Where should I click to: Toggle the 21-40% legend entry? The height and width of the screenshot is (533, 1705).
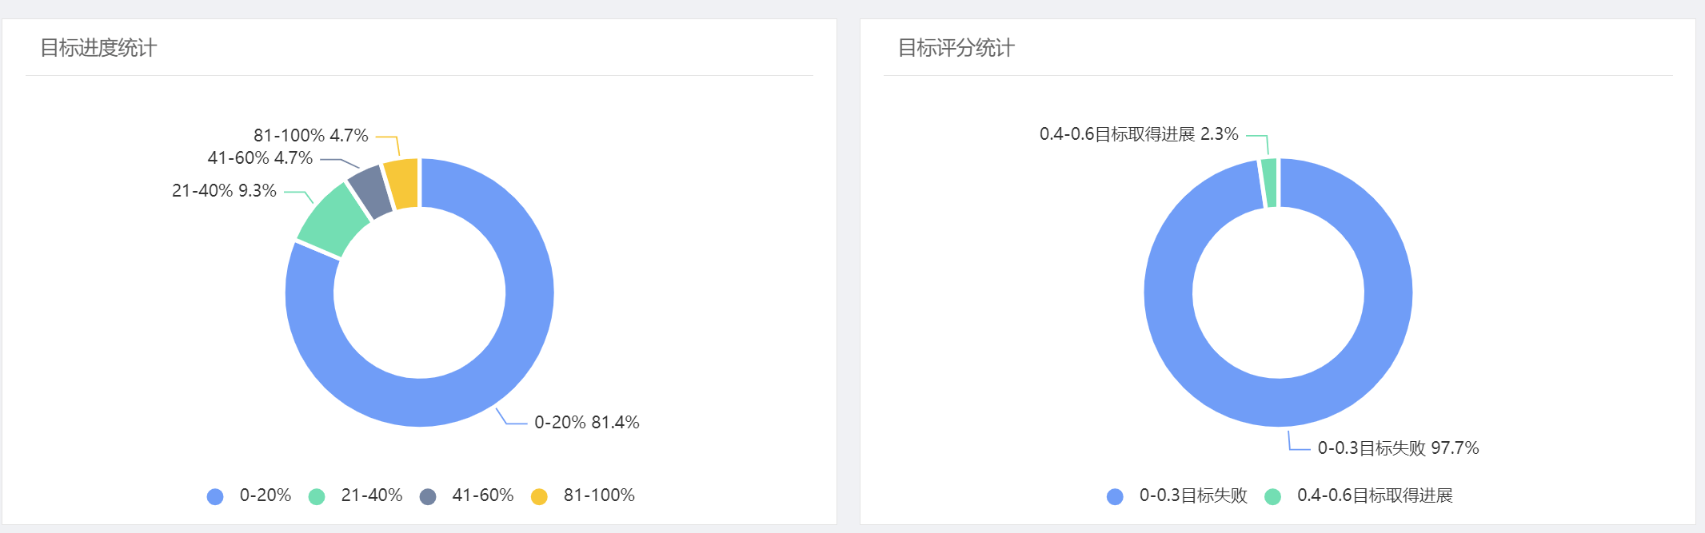pyautogui.click(x=356, y=496)
